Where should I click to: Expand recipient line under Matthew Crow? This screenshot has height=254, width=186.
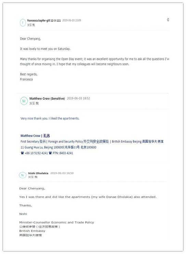tap(34, 103)
